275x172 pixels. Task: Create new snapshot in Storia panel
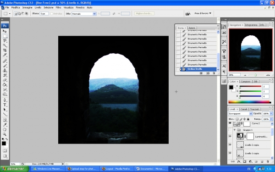[x=208, y=73]
